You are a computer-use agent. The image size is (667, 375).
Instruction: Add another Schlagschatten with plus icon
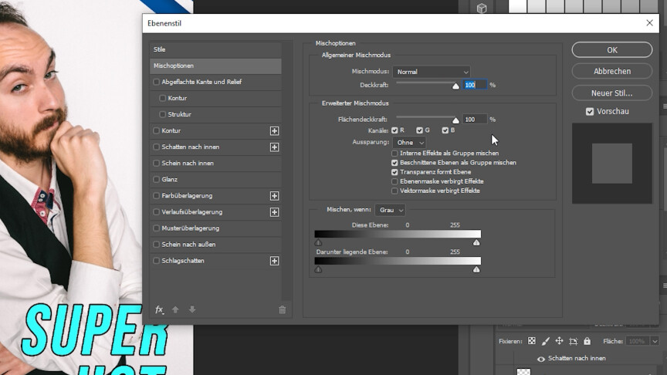click(x=274, y=261)
